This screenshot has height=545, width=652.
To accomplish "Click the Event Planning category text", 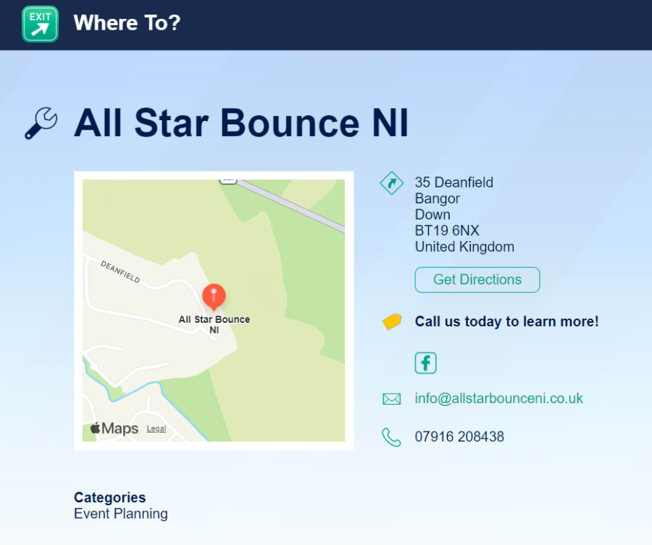I will click(x=120, y=514).
